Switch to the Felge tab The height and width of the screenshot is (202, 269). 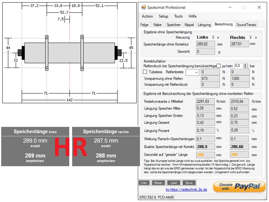(145, 25)
